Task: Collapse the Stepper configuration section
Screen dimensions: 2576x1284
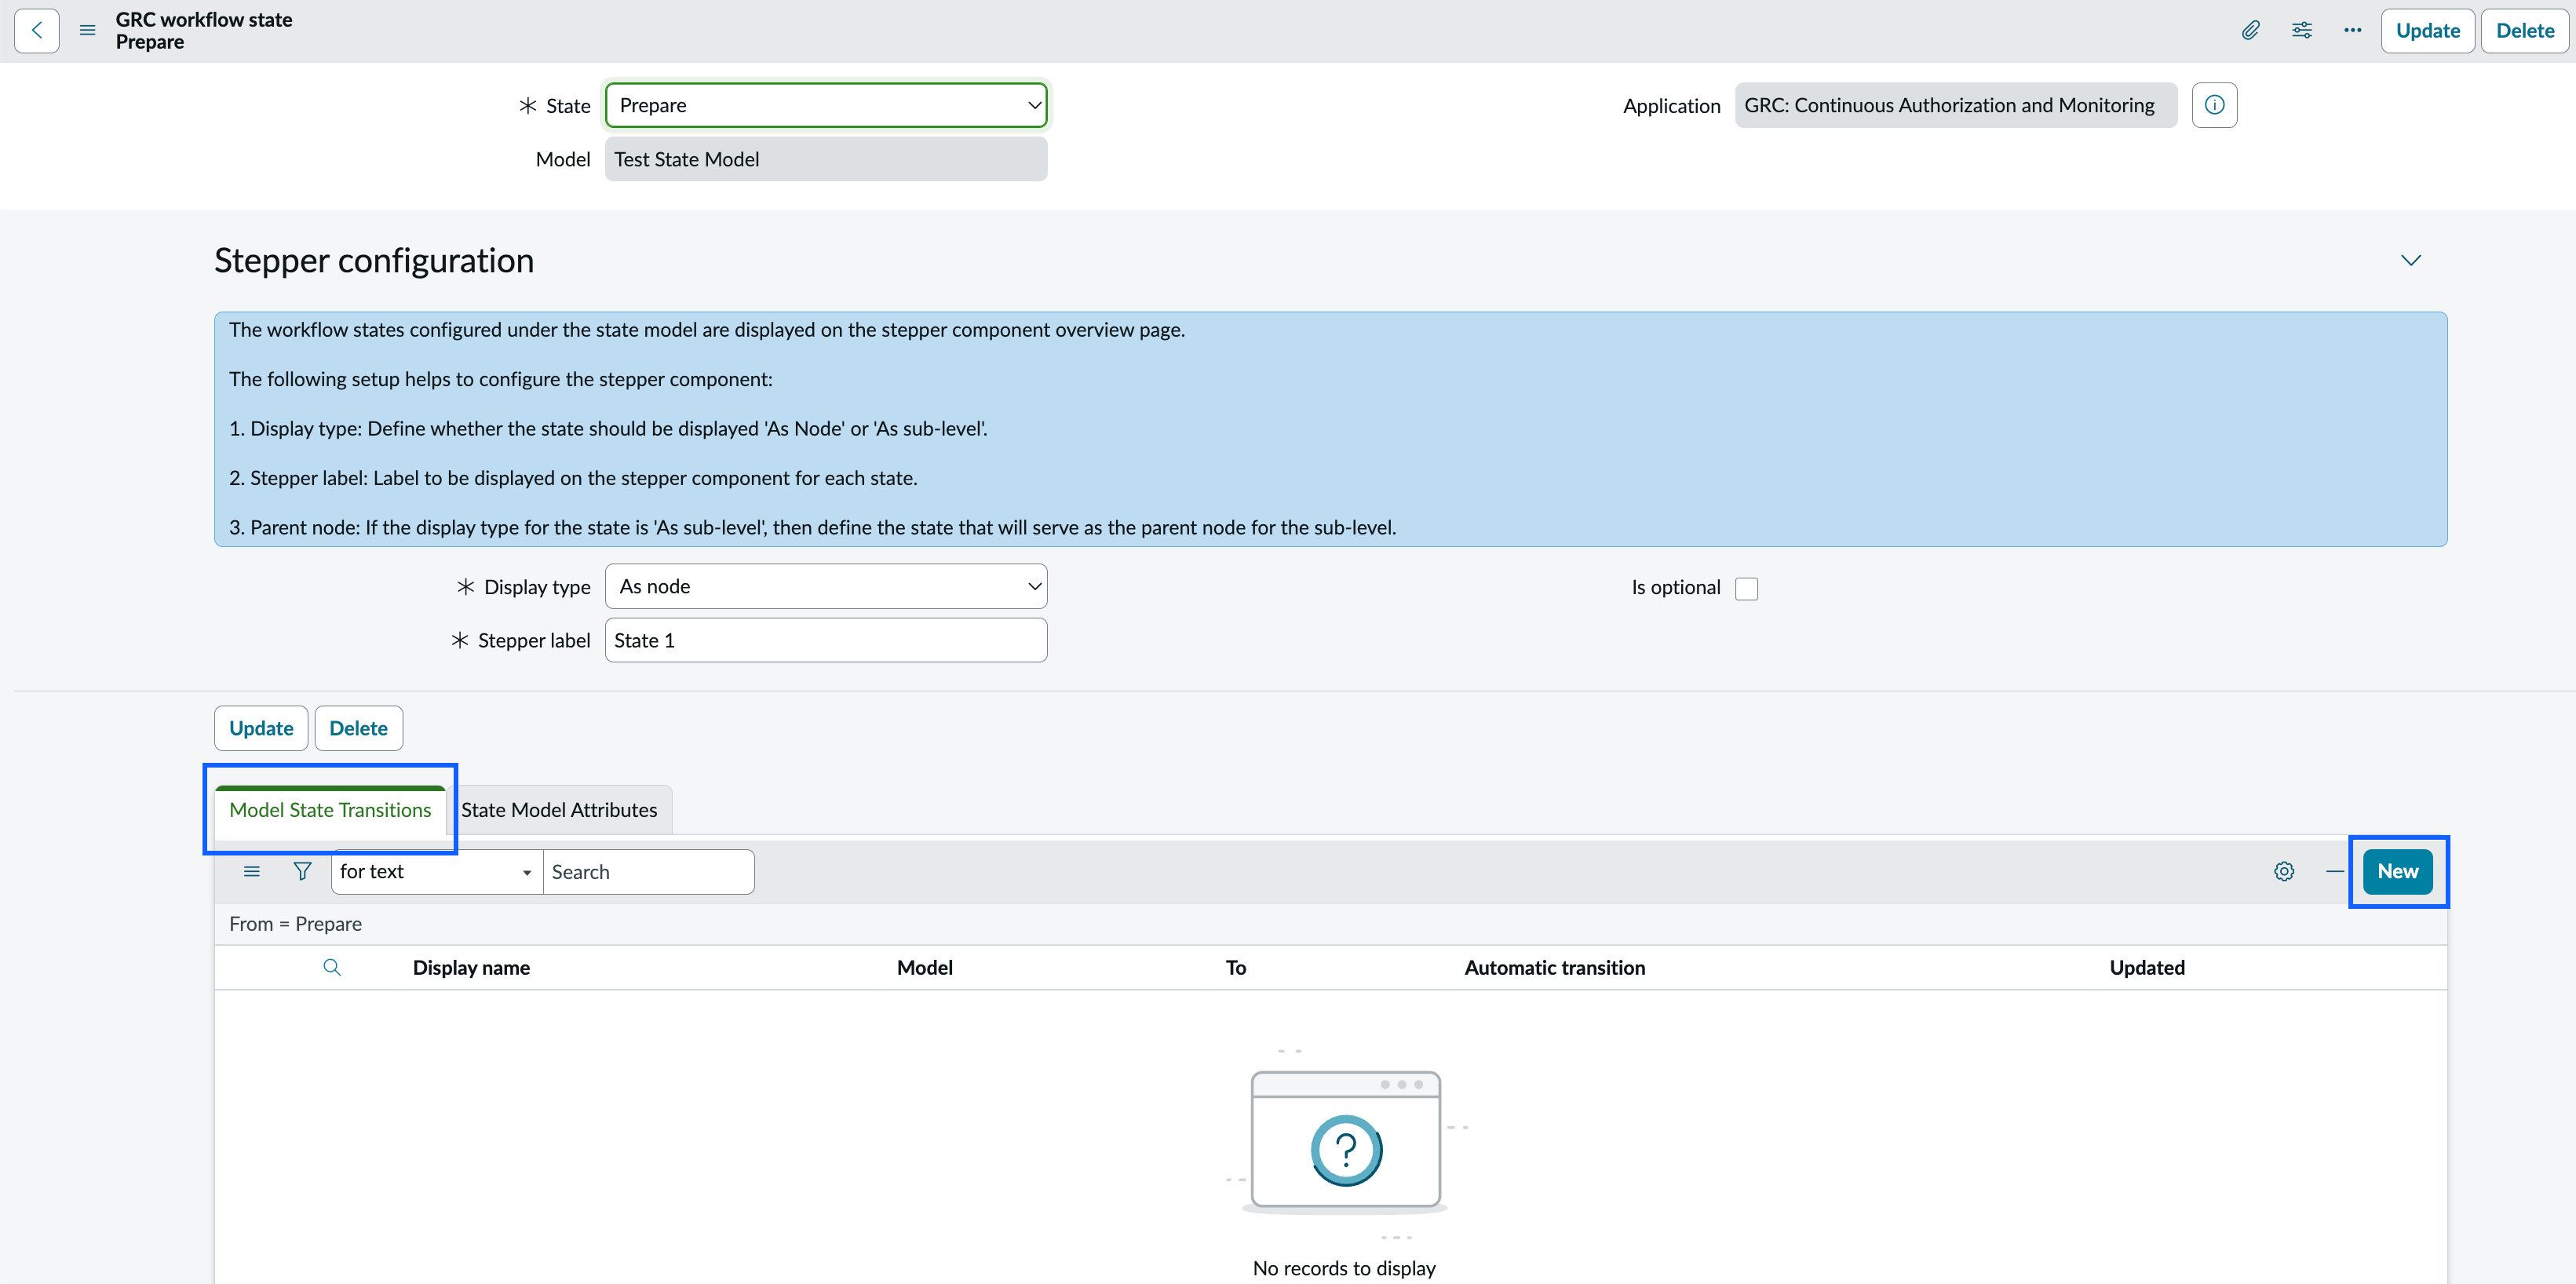Action: point(2411,261)
